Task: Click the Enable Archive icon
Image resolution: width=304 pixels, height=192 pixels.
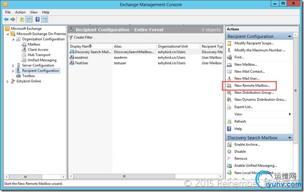Action: [x=229, y=144]
